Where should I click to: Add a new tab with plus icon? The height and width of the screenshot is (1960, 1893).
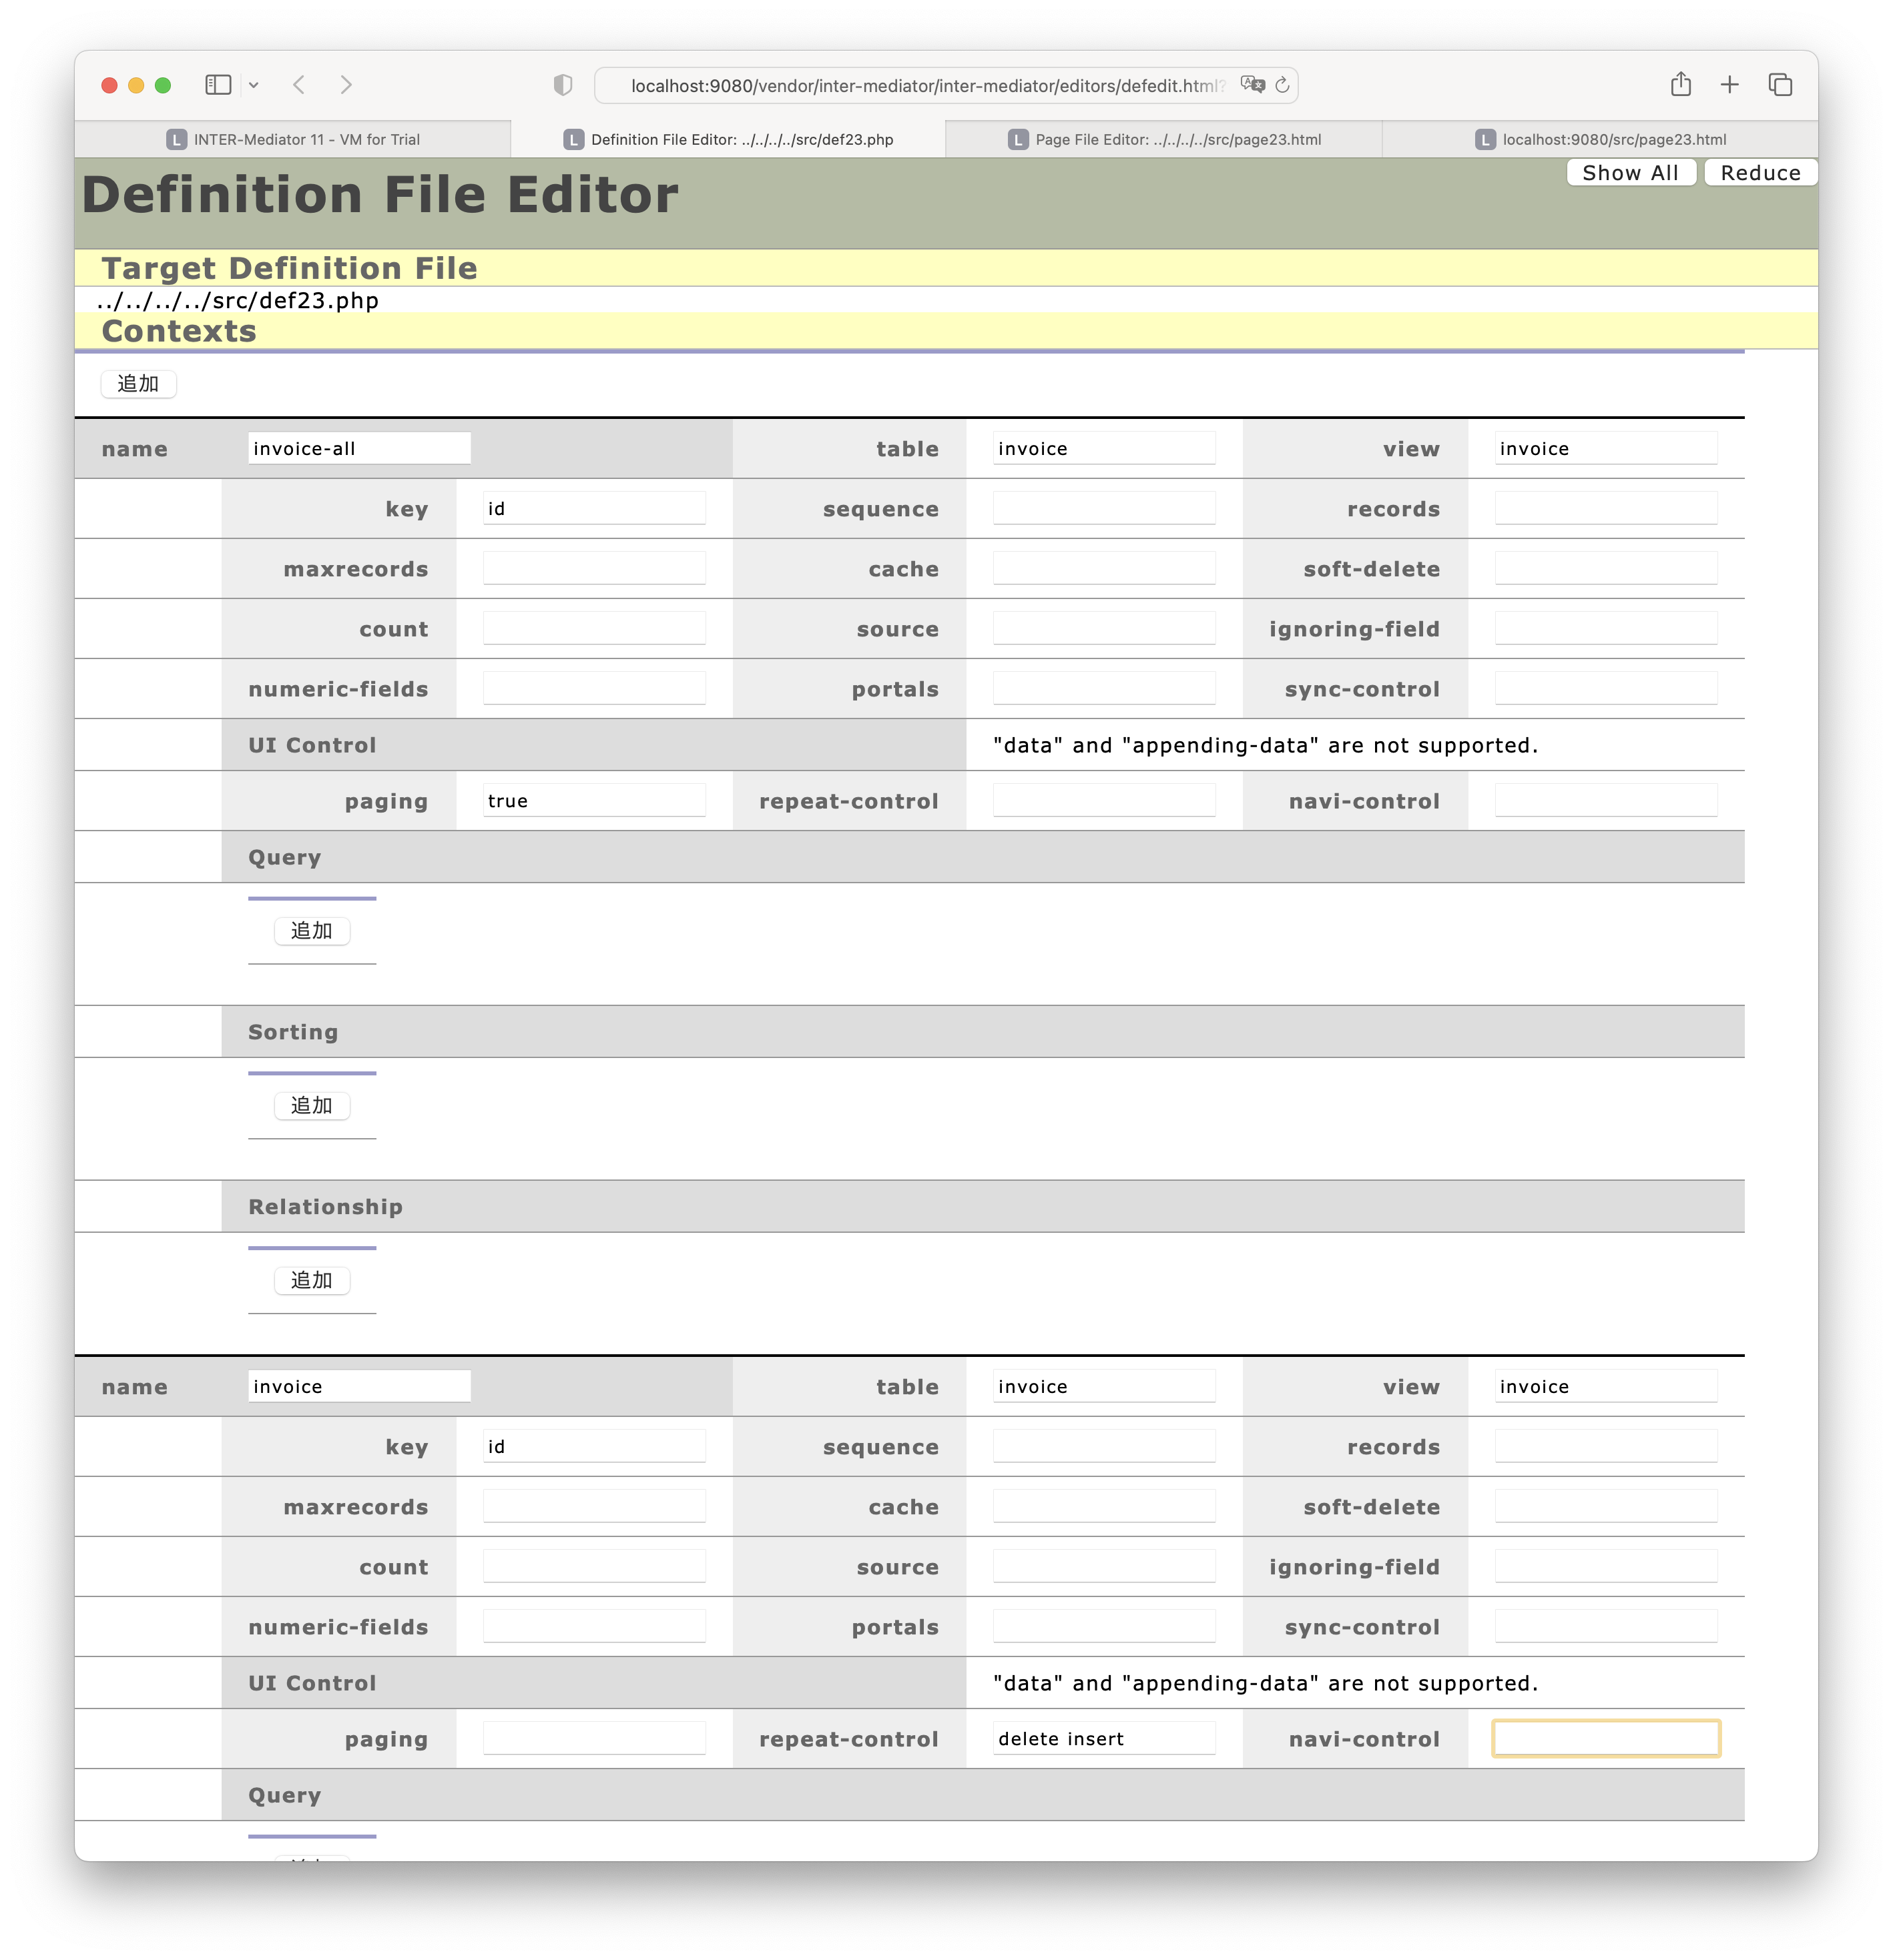(x=1730, y=85)
